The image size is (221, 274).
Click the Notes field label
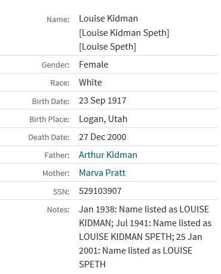coord(58,210)
